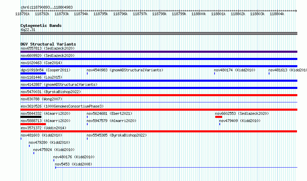Screen dimensions: 307x181
Task: Open the nsv5624681 (Ebert2021) label
Action: [109, 113]
